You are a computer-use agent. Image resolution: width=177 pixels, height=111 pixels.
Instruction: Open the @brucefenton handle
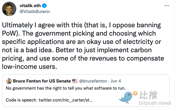(x=93, y=81)
